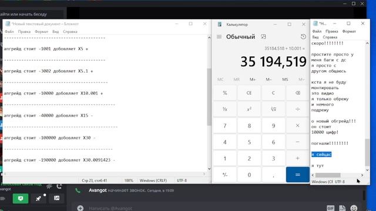376x211 pixels.
Task: Click the divide key in calculator
Action: pos(298,109)
